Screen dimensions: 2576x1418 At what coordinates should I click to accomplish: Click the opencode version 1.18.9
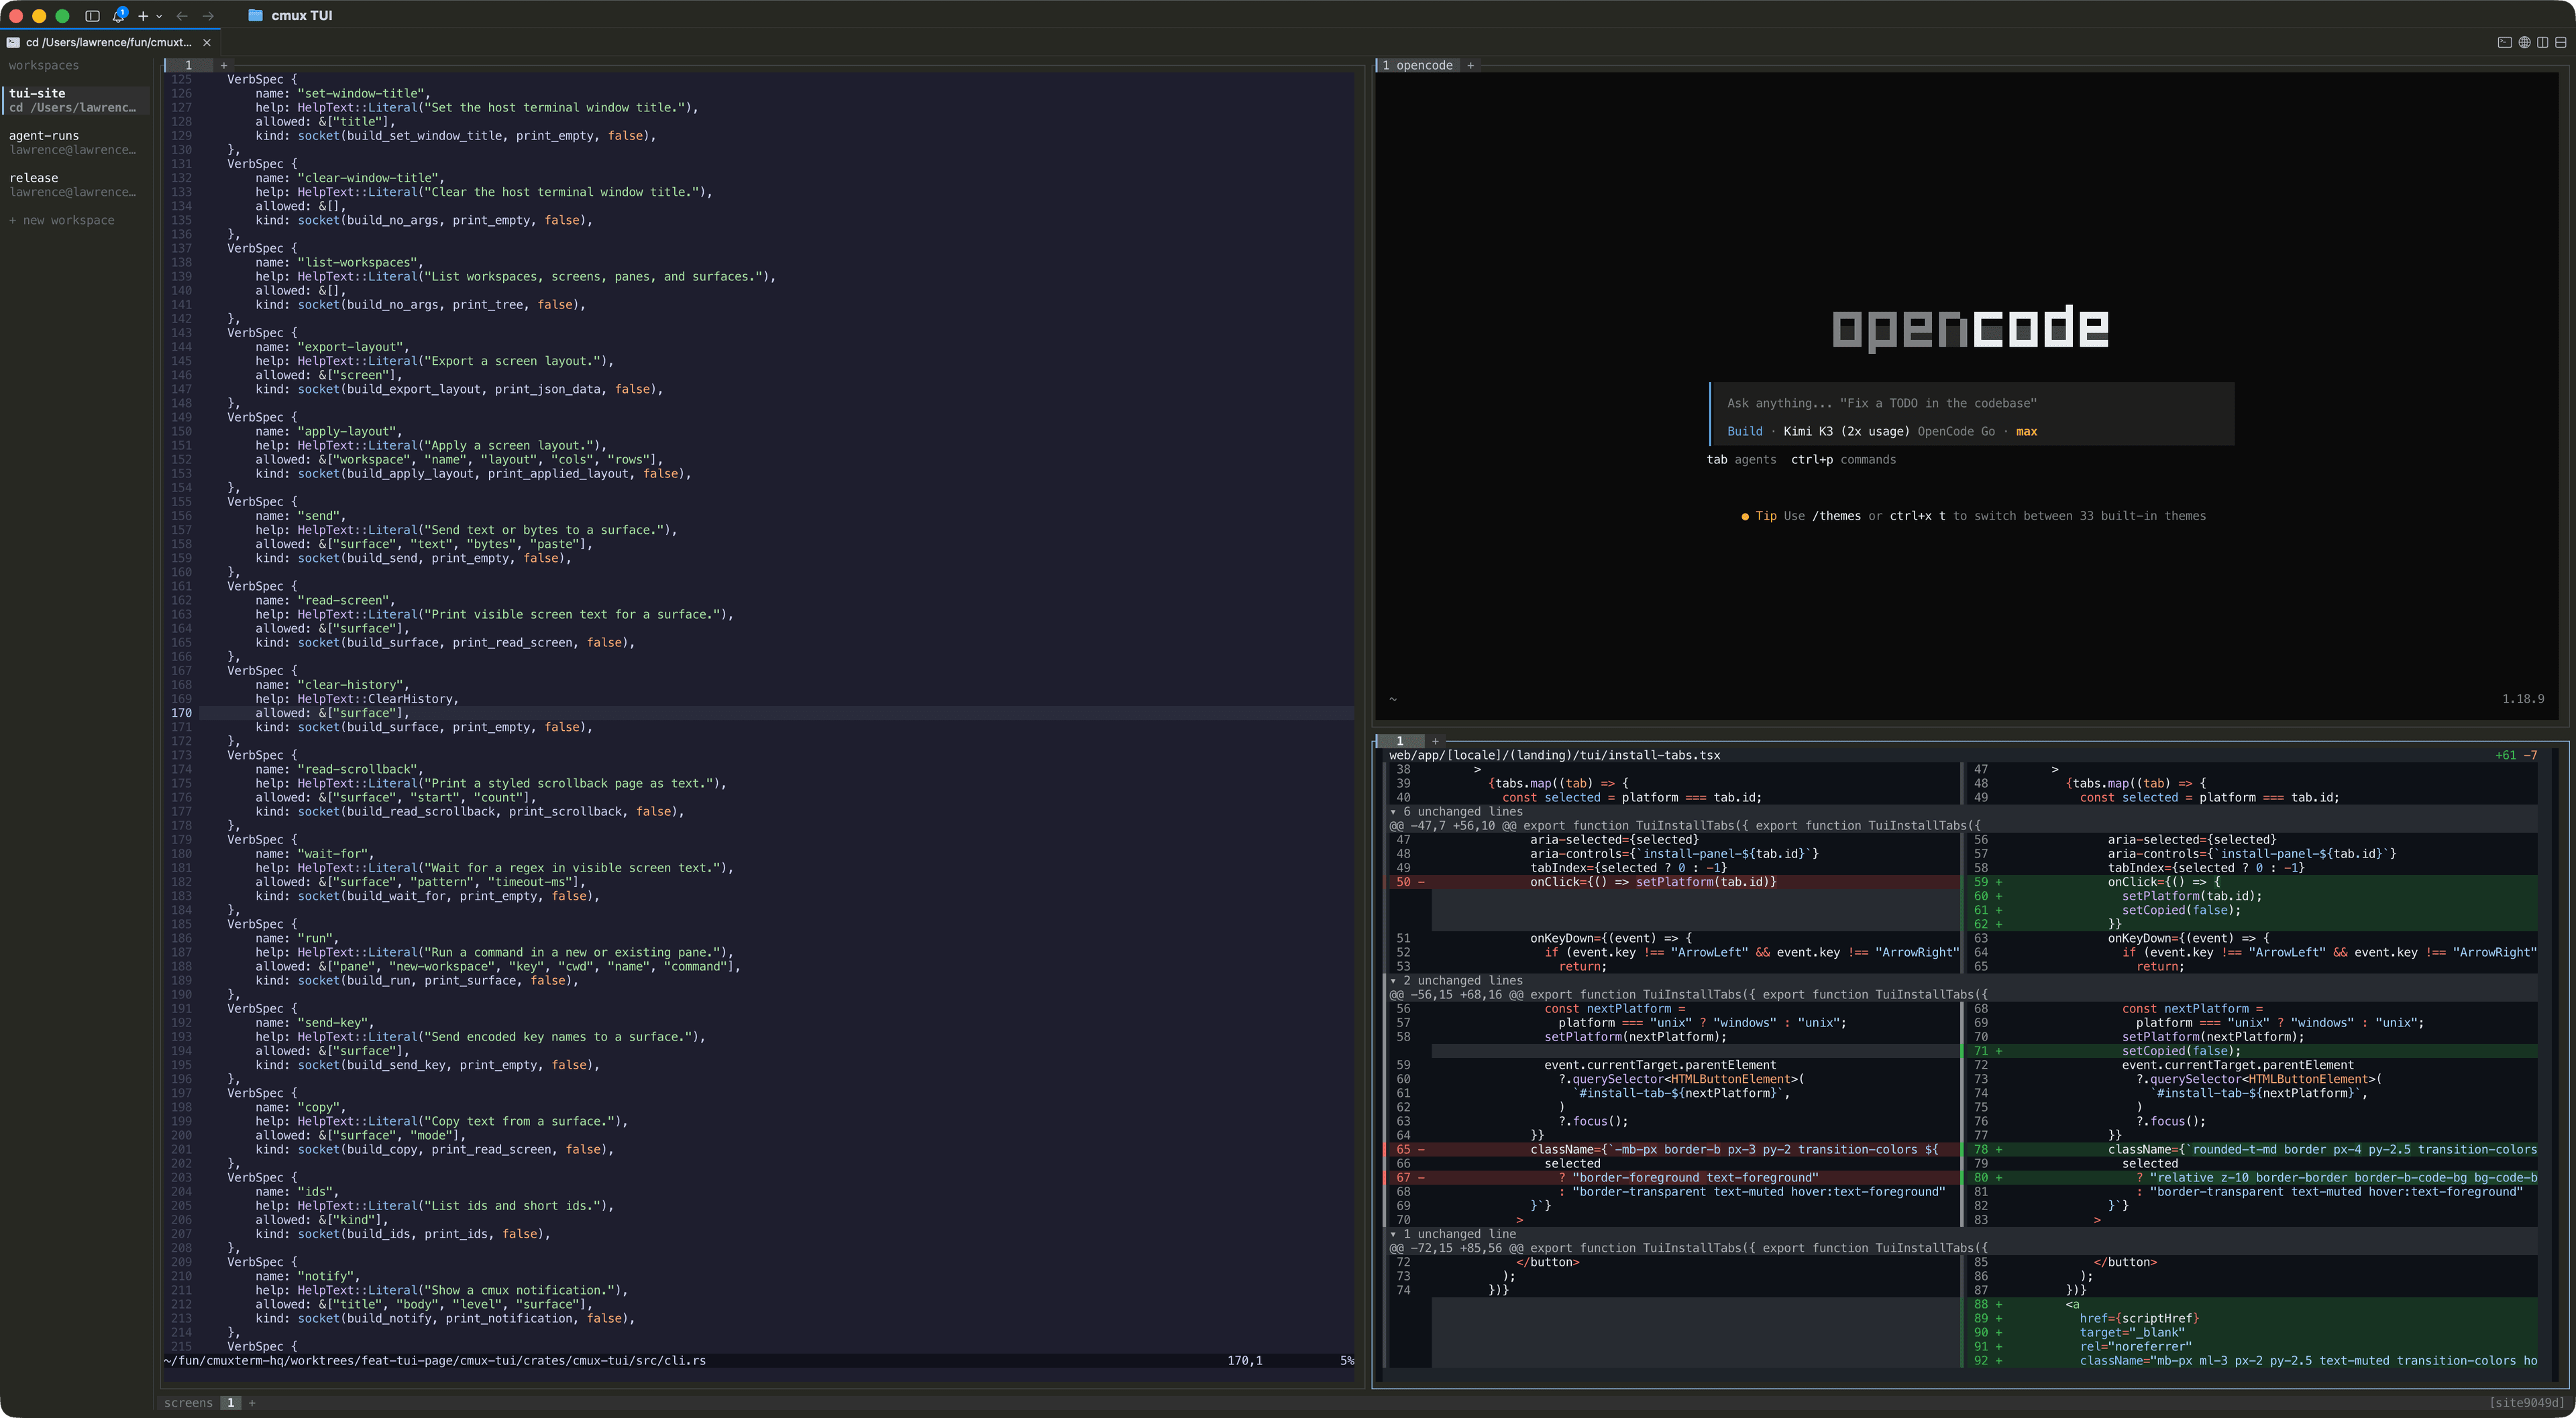2523,699
